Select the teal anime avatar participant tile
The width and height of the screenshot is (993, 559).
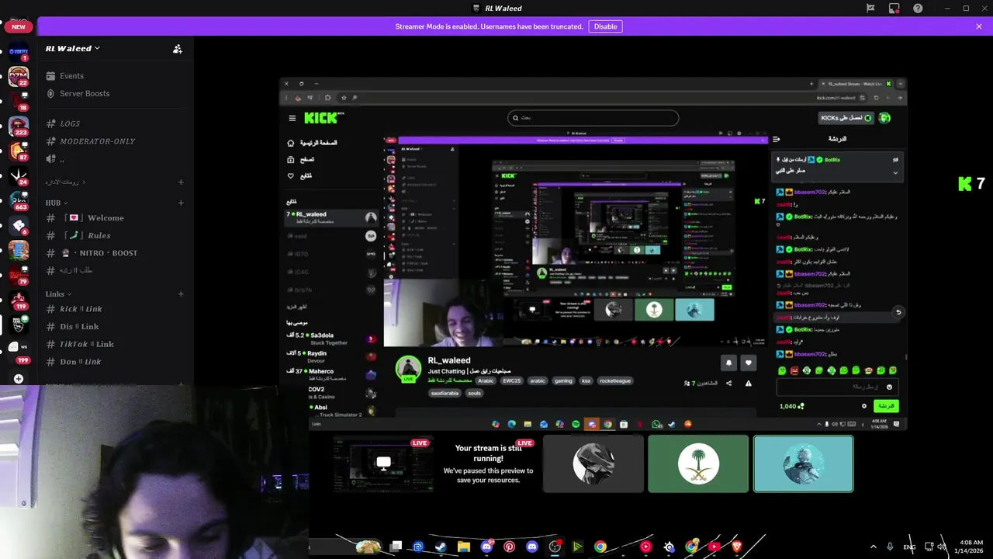[803, 464]
